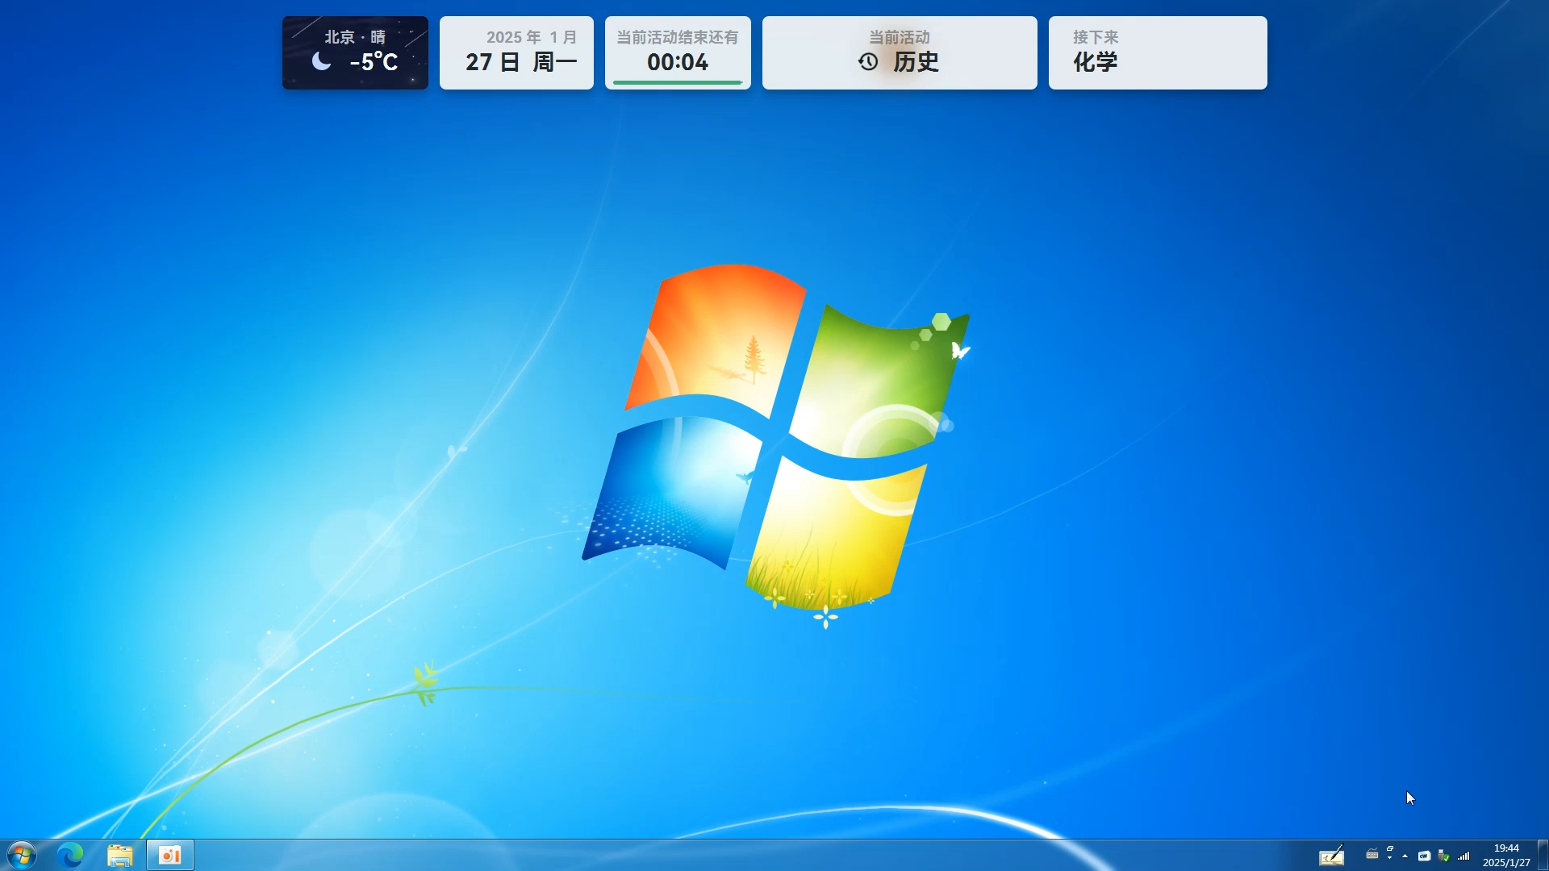Click the 当前活动 历史 card
The image size is (1549, 871).
[899, 52]
